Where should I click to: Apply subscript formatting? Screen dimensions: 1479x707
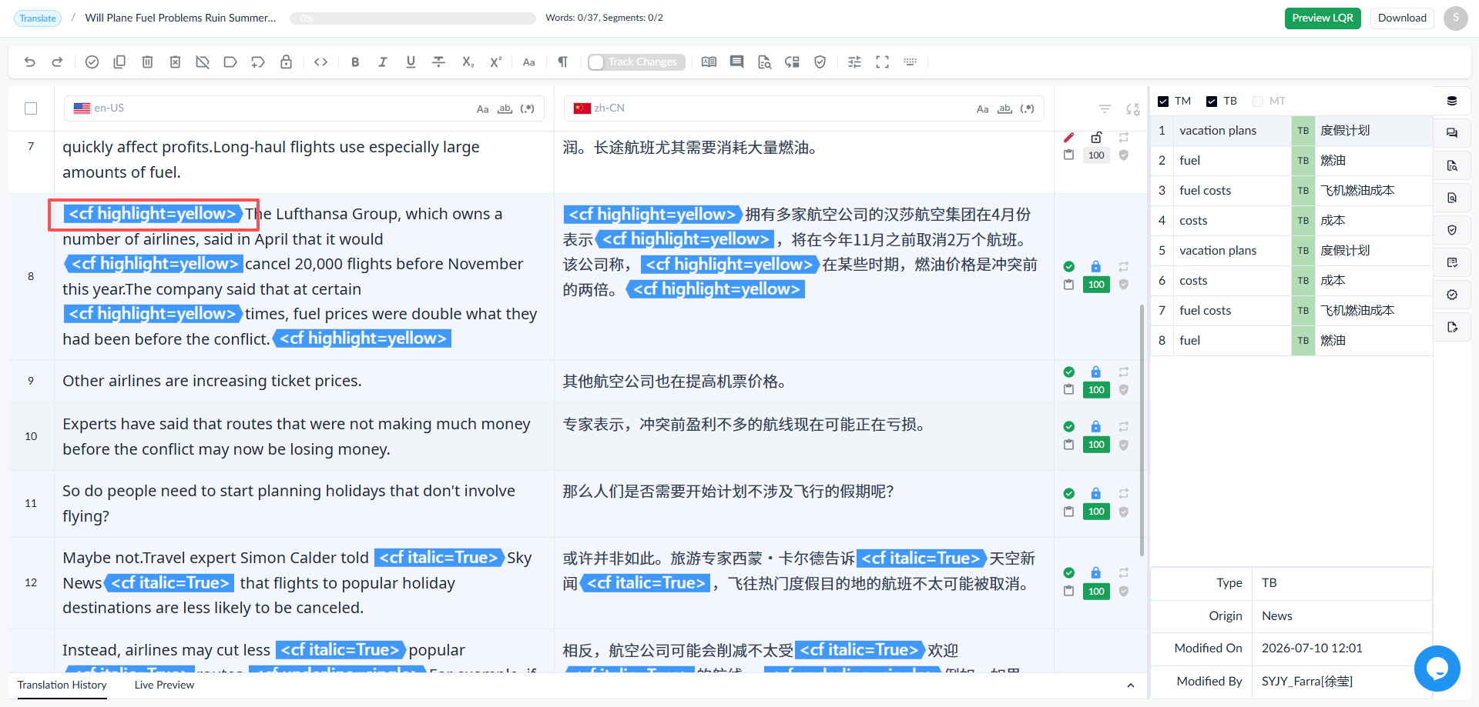coord(468,62)
